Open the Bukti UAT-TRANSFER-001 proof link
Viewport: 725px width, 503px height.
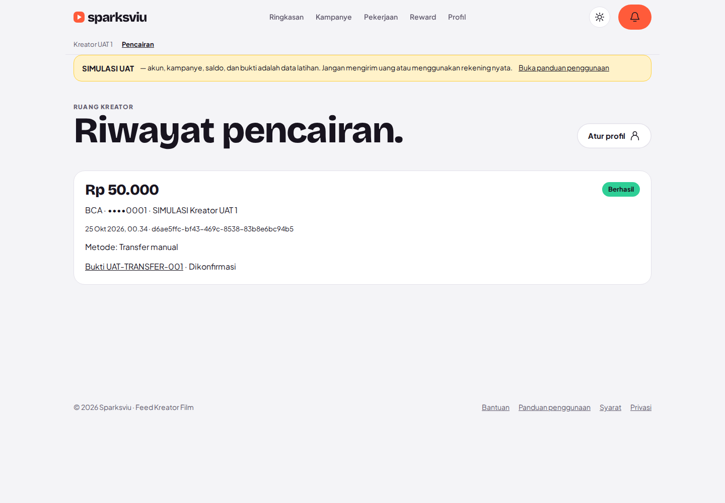[134, 267]
